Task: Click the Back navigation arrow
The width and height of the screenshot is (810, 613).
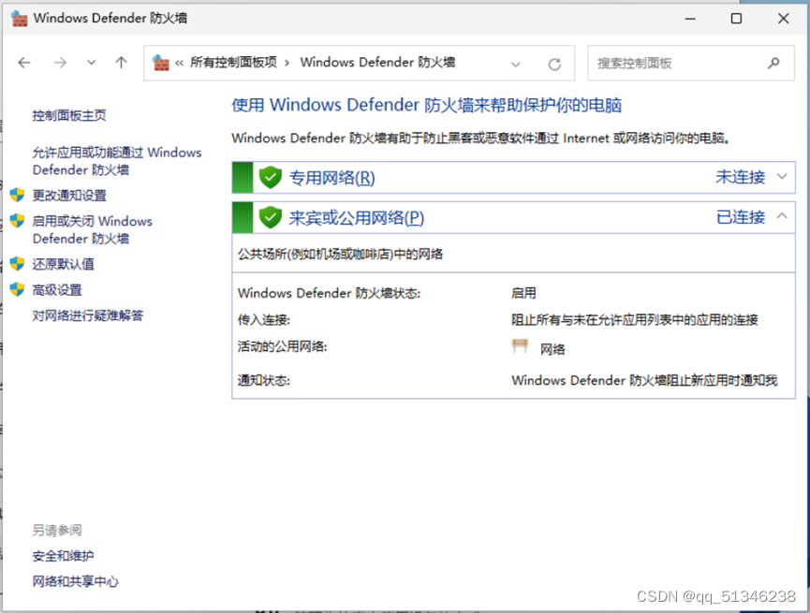Action: point(24,63)
